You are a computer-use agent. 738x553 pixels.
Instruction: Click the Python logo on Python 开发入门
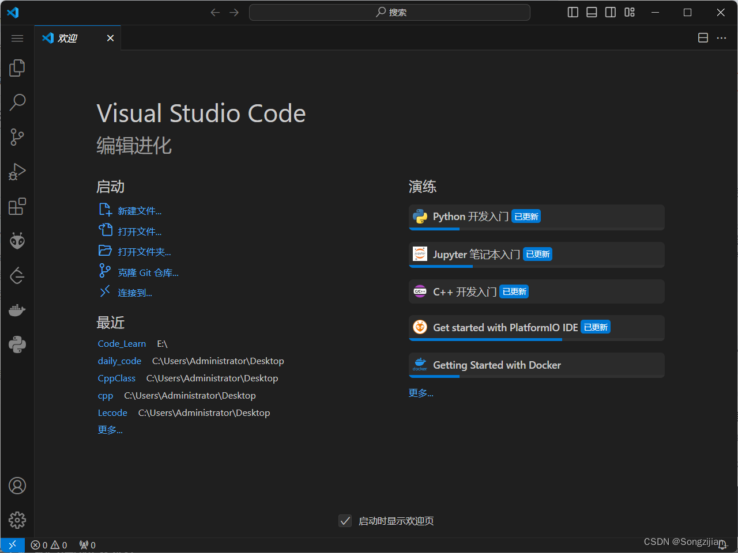coord(420,217)
